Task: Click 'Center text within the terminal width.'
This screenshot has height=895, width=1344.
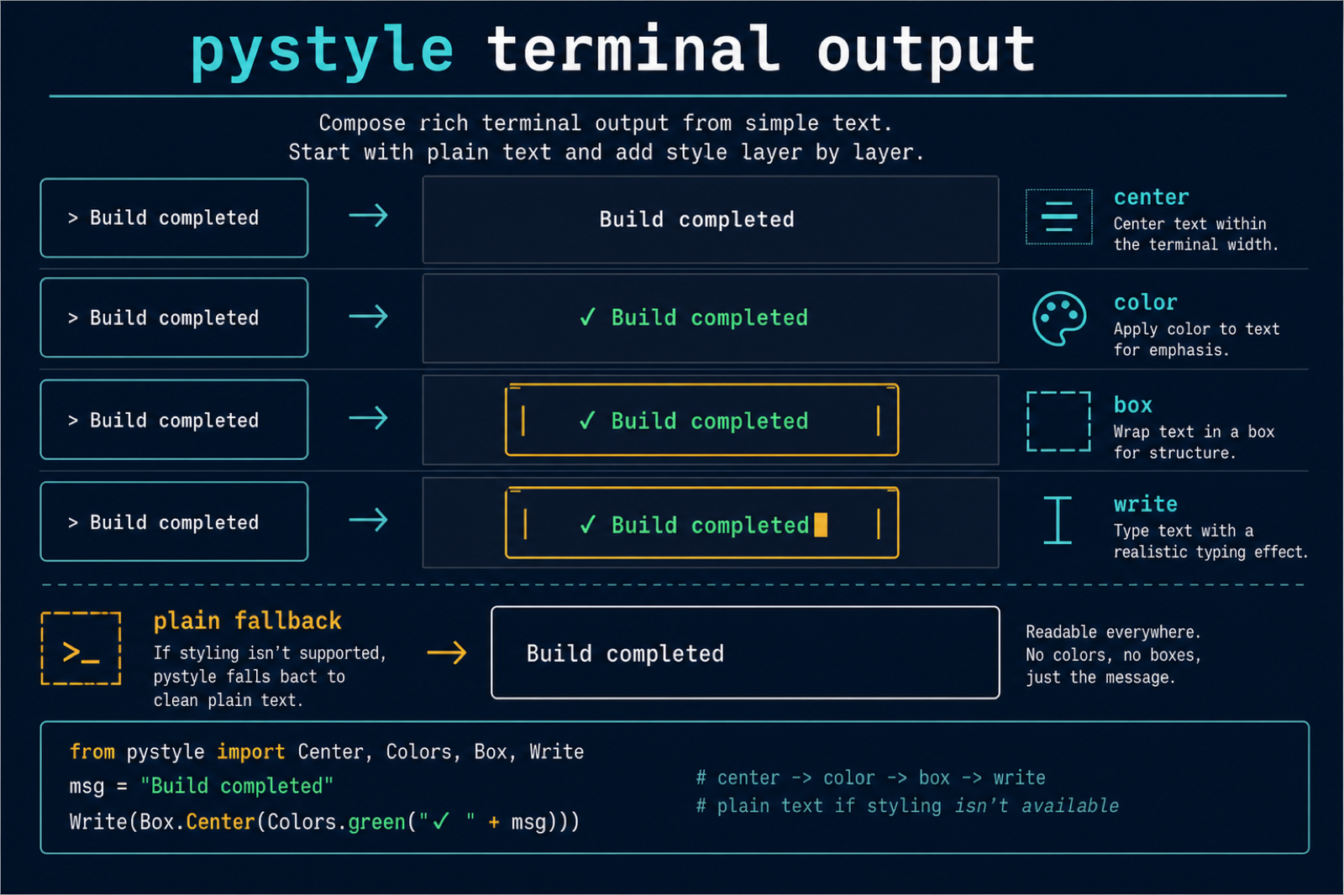Action: [1196, 234]
